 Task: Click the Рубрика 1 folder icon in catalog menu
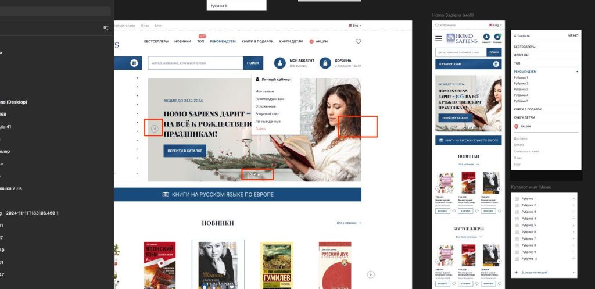(x=517, y=199)
